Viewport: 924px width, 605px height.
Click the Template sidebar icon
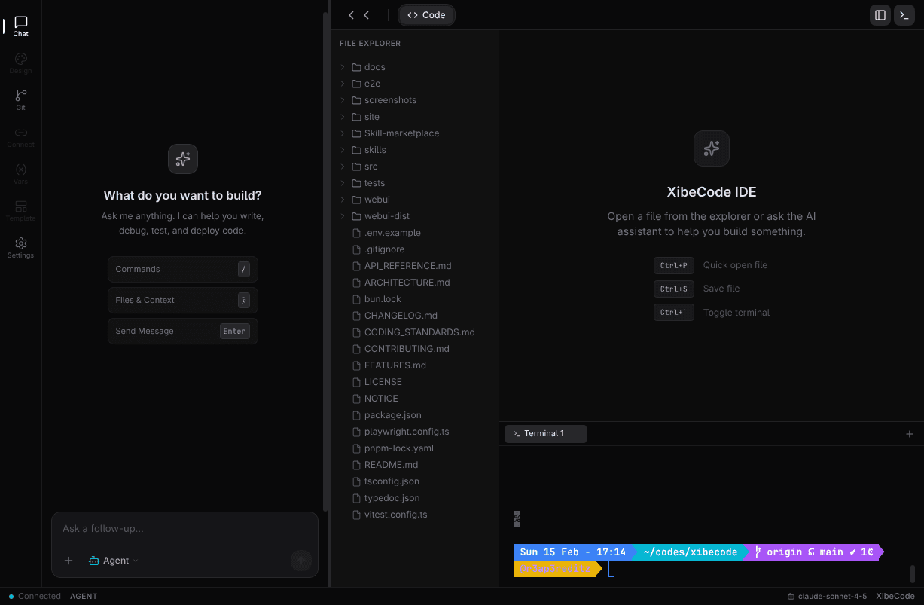[x=20, y=209]
